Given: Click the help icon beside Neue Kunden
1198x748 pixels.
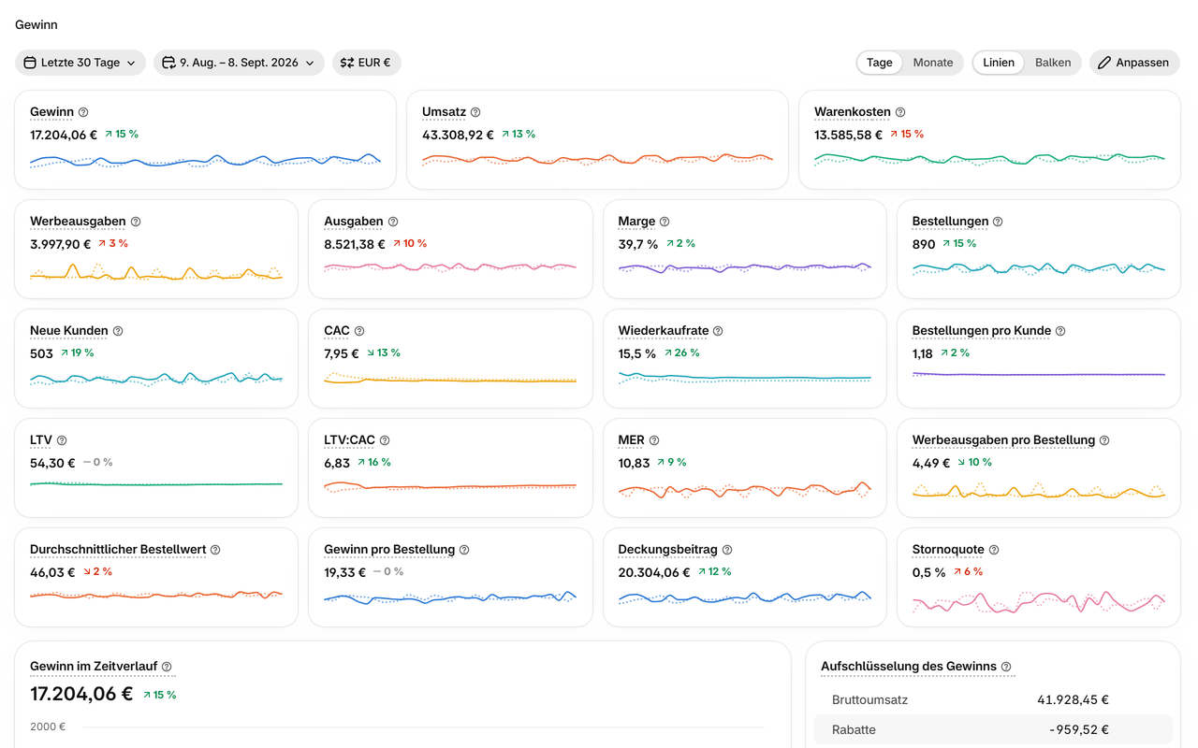Looking at the screenshot, I should (118, 331).
